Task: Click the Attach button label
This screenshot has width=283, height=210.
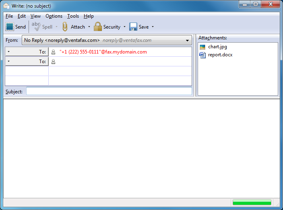Action: [78, 27]
